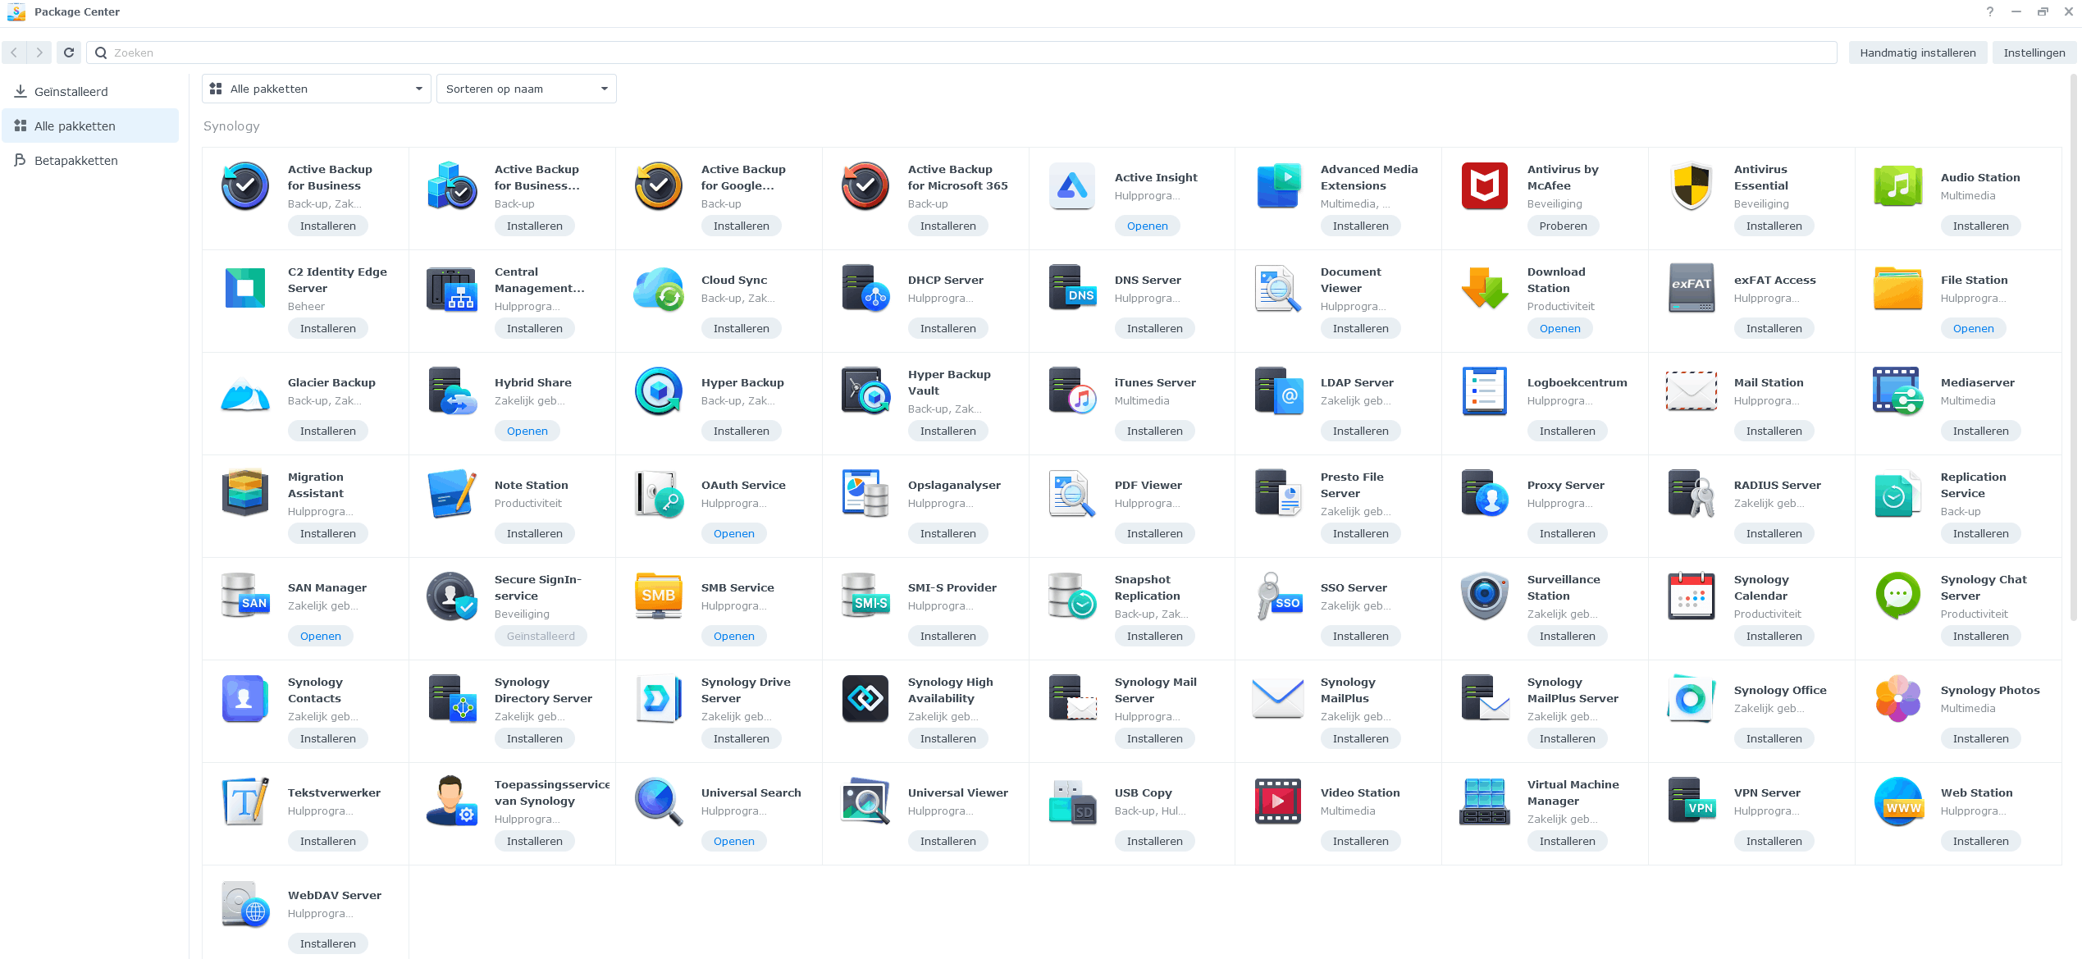Click the Active Insight package icon
2082x959 pixels.
click(1071, 186)
